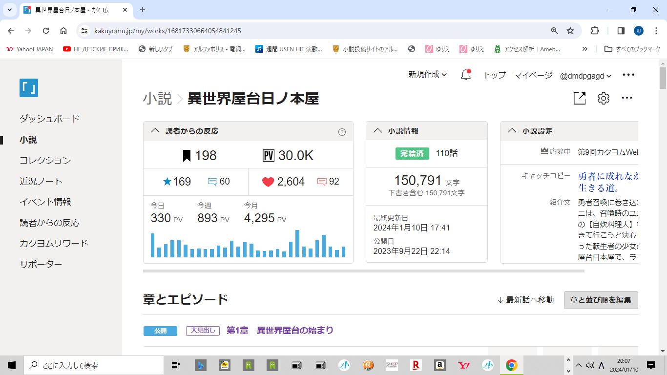Click 章と並び順を編集 button
Viewport: 667px width, 375px height.
601,300
